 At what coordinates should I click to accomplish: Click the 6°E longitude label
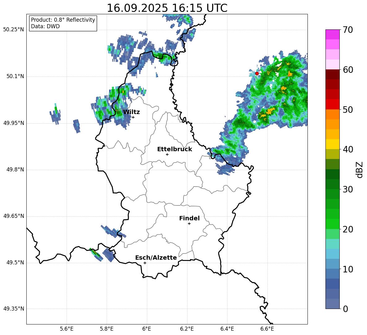(147, 329)
